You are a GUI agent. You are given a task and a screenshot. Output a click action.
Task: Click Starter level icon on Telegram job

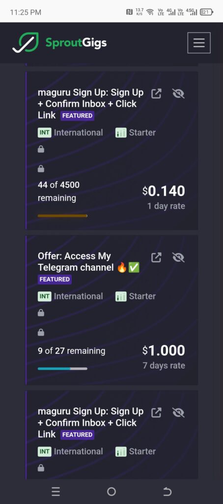click(121, 296)
